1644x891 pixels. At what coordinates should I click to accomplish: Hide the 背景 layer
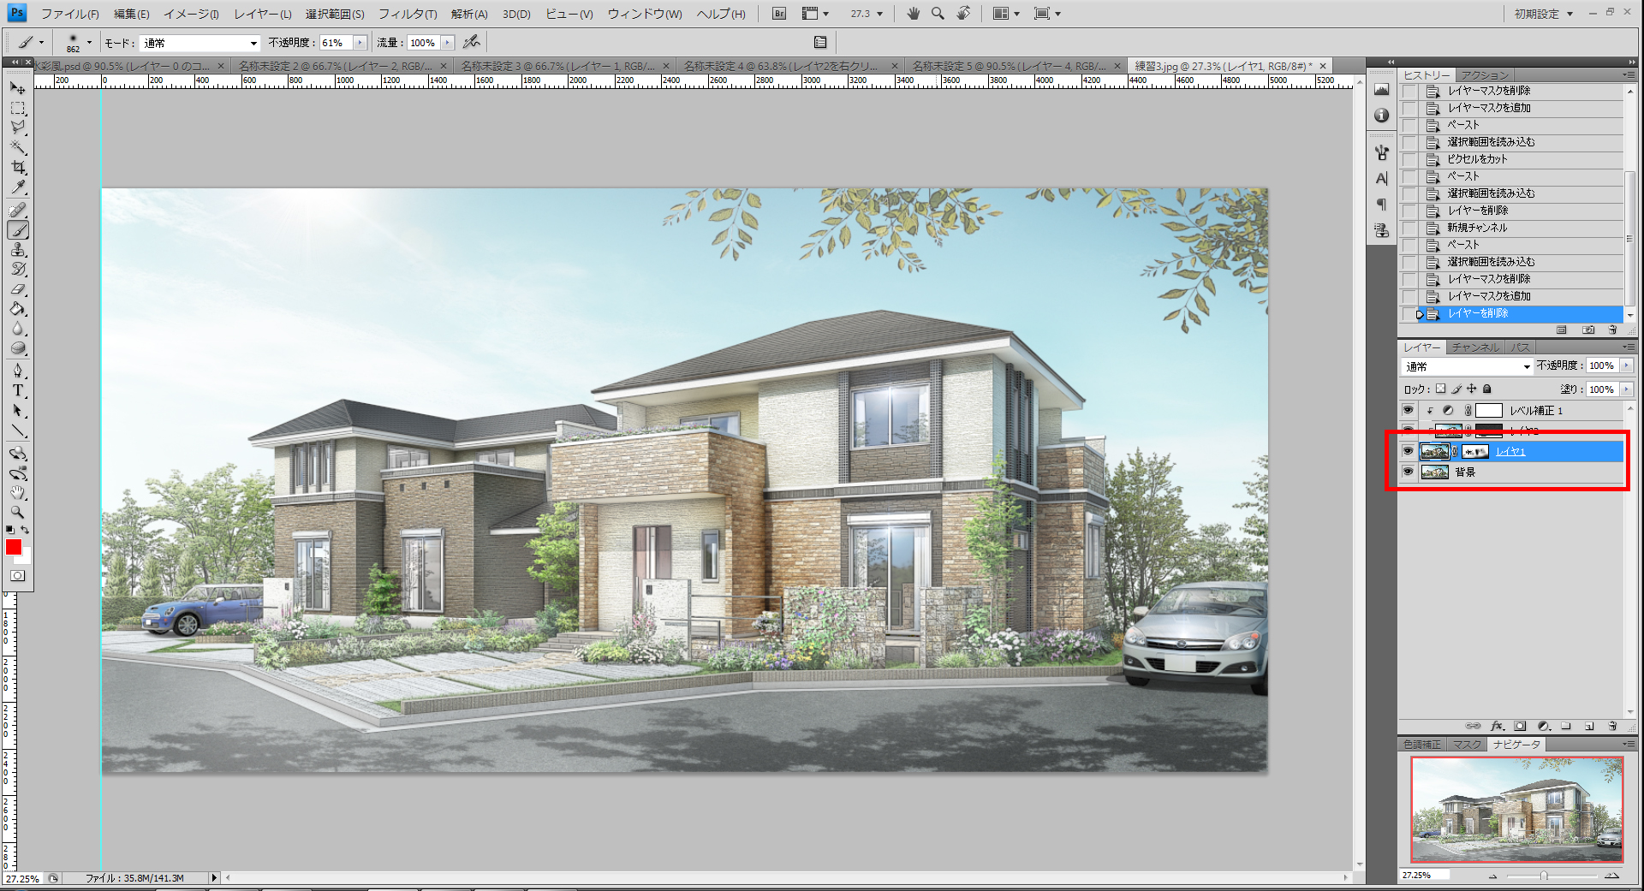1408,472
